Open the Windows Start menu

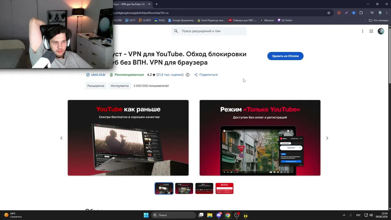coord(146,215)
